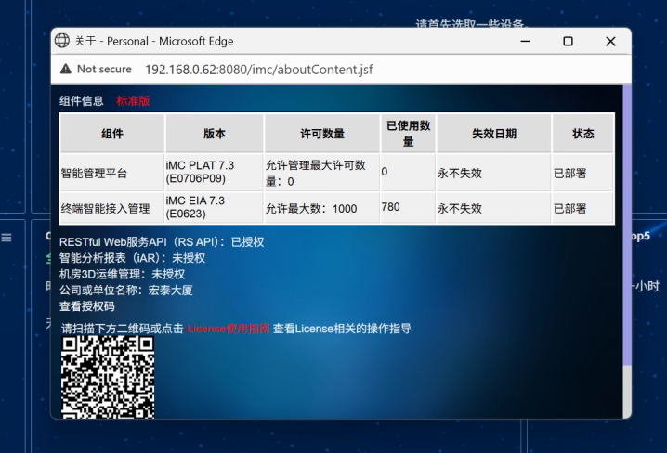
Task: Click the QR code image
Action: pyautogui.click(x=107, y=376)
